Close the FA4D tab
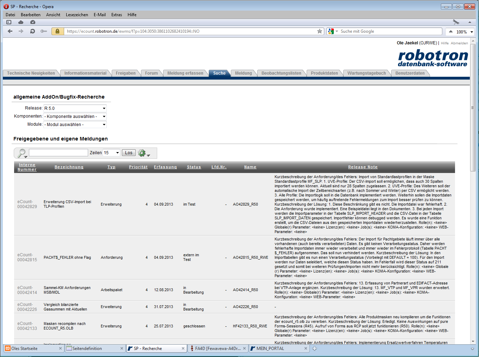Image resolution: width=479 pixels, height=357 pixels. pos(244,349)
